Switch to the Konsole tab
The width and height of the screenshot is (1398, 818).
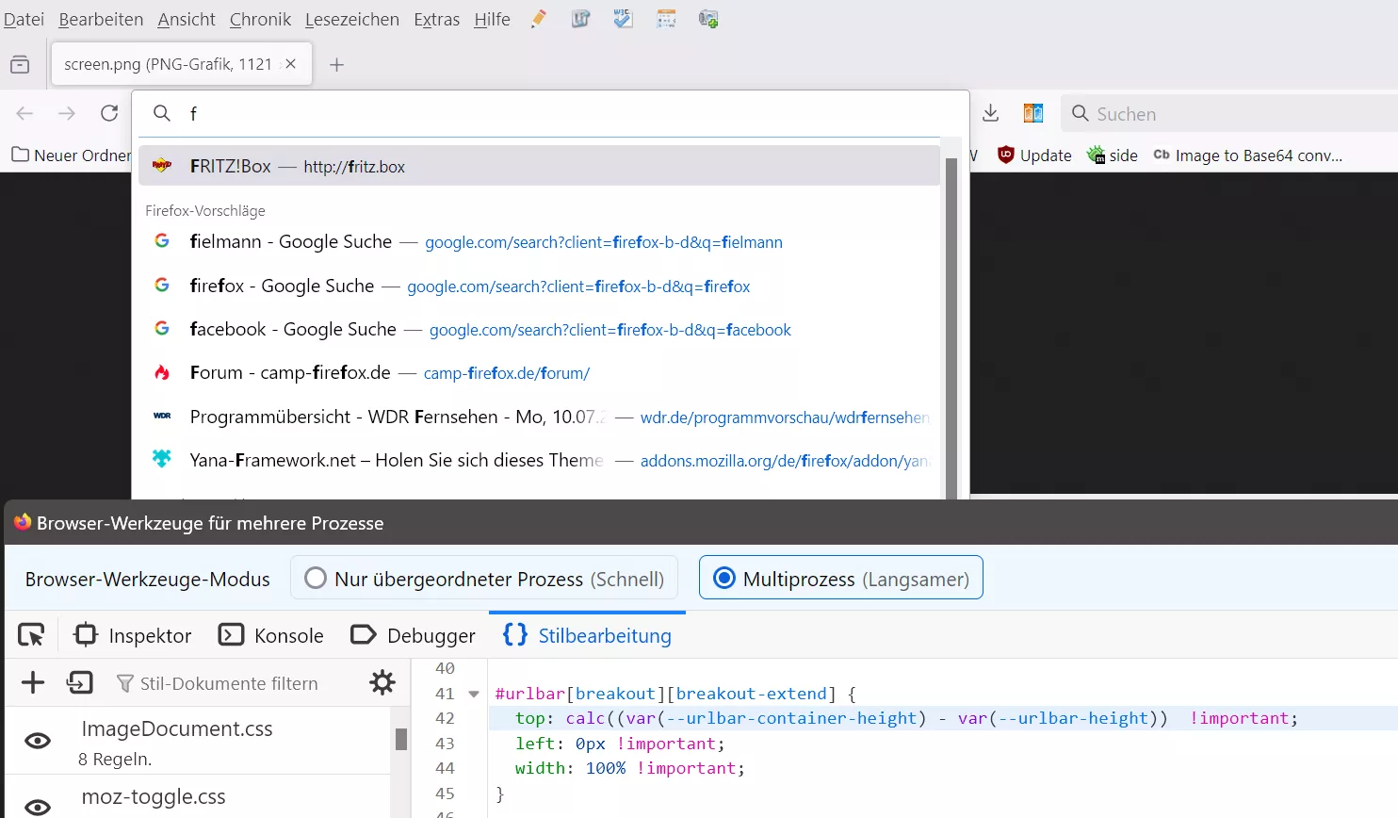(x=271, y=636)
